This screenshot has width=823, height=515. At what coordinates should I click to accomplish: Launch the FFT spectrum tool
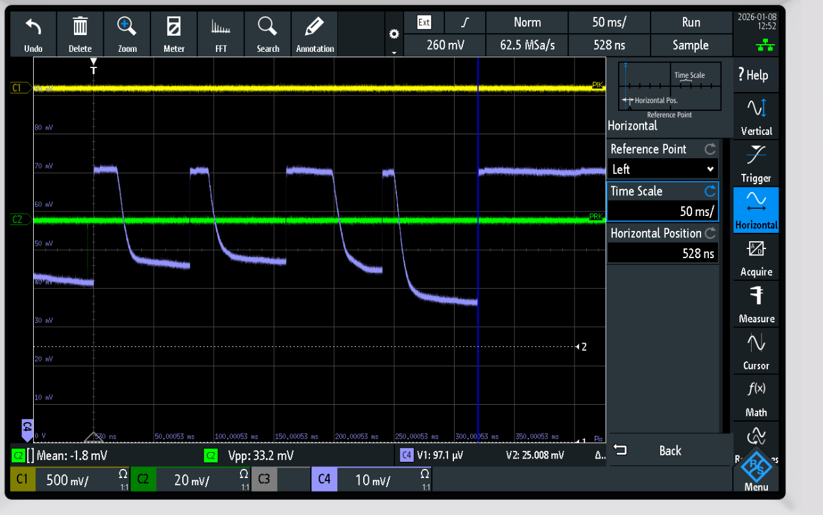point(221,34)
